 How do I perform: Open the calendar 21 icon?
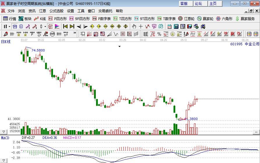click(169, 26)
